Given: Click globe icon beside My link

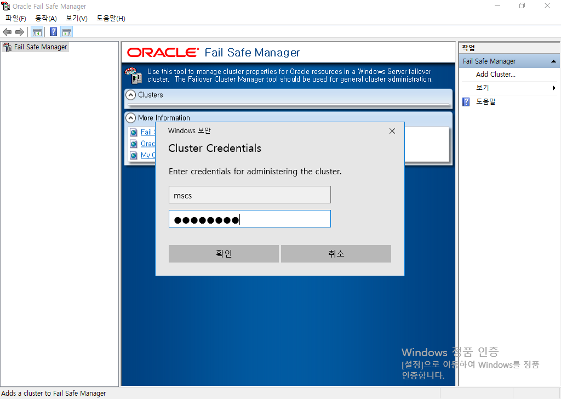Looking at the screenshot, I should 134,155.
